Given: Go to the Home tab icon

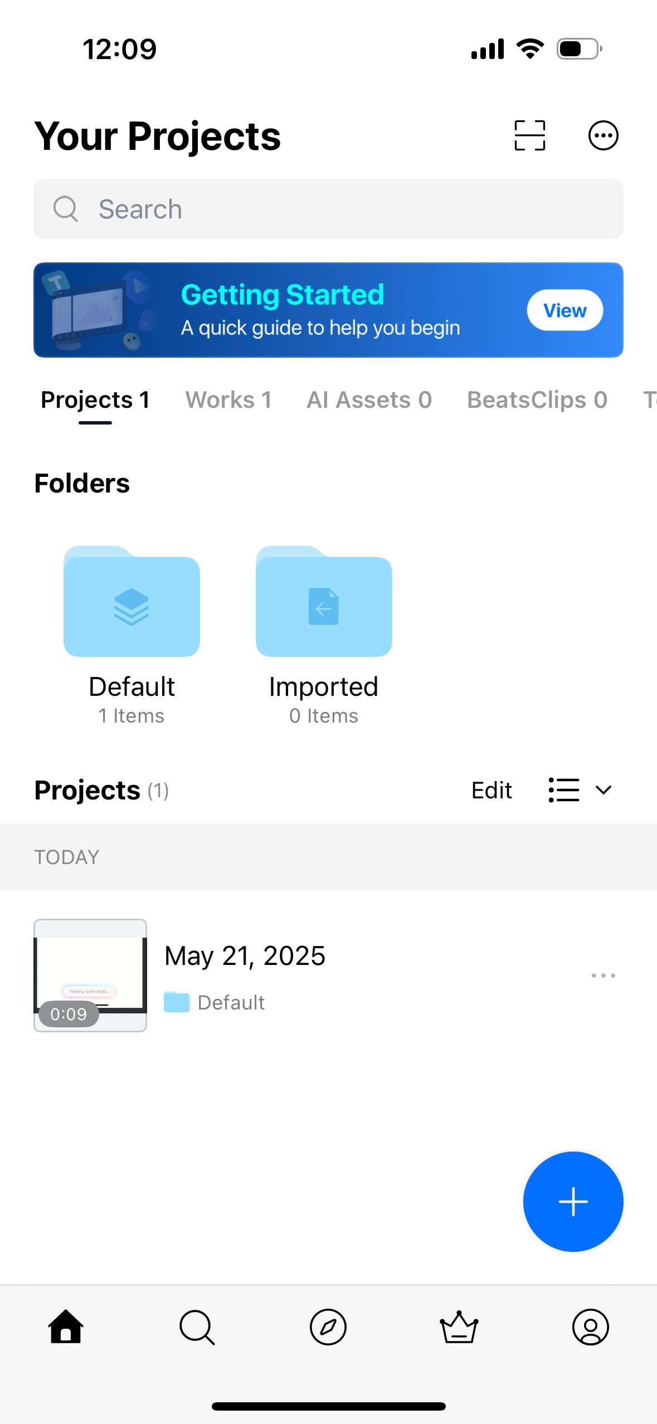Looking at the screenshot, I should (x=66, y=1327).
